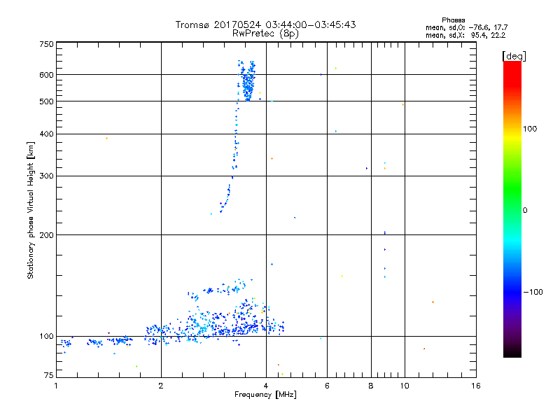
Task: Click y-axis tick label '500'
Action: 46,101
